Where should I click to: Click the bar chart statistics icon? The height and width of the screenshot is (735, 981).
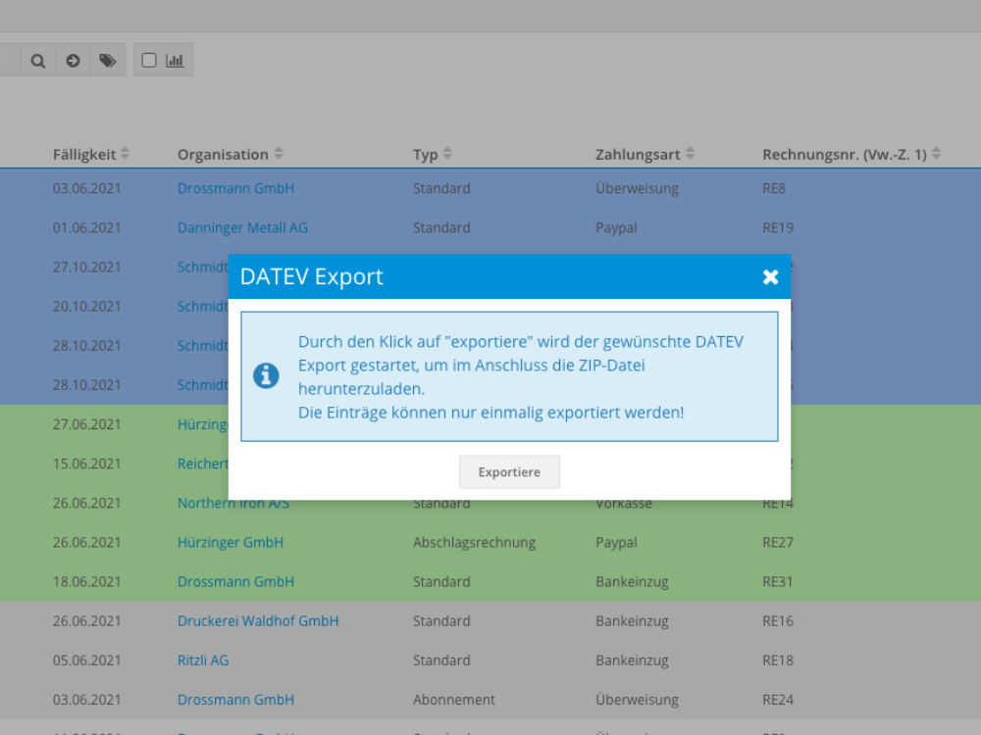[x=175, y=61]
